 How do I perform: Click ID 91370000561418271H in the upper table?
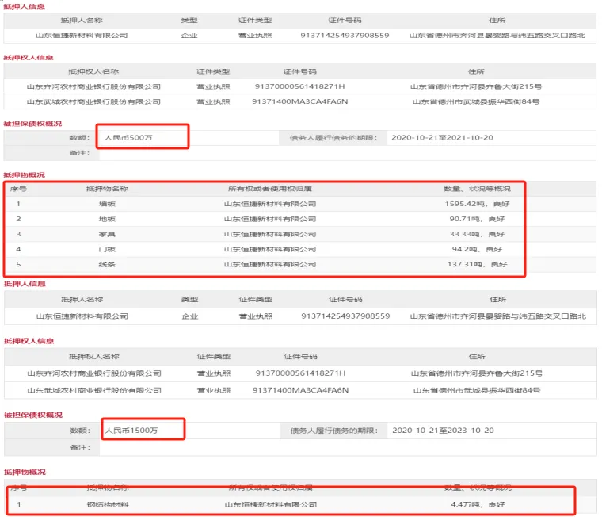coord(300,87)
